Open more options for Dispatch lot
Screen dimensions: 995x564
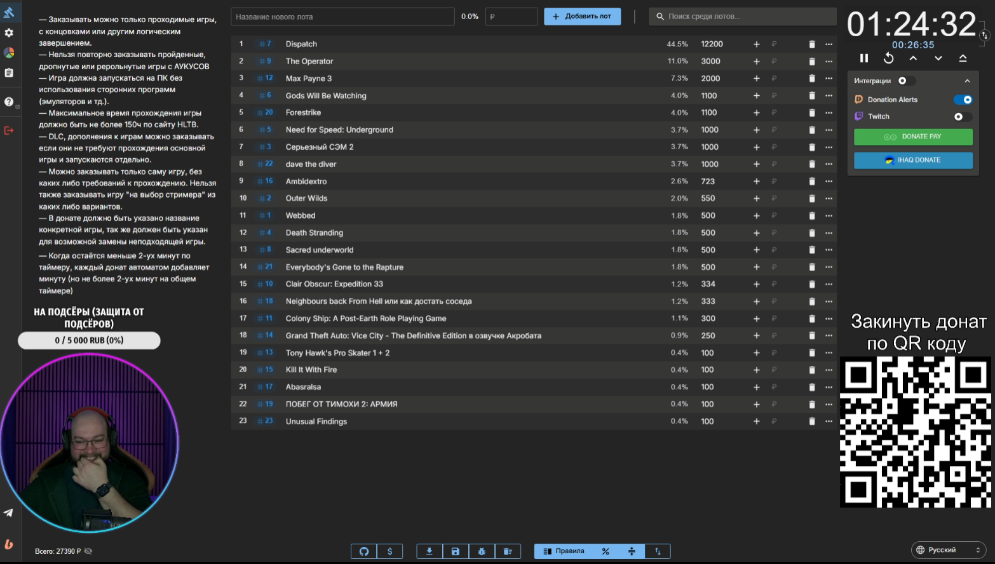[829, 44]
